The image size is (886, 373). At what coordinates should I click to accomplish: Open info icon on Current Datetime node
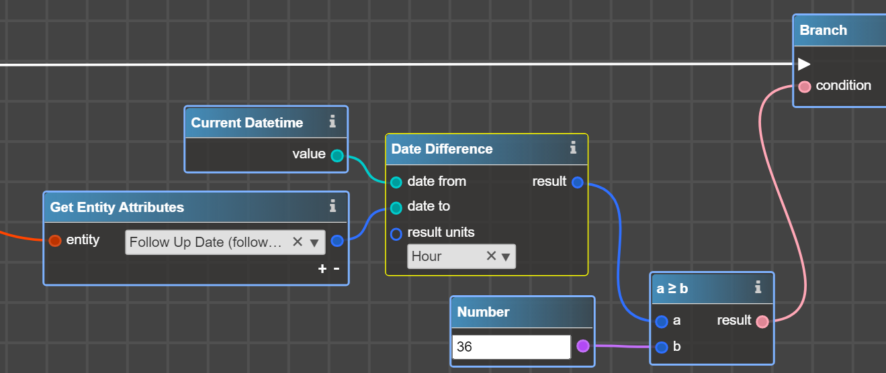(x=333, y=122)
